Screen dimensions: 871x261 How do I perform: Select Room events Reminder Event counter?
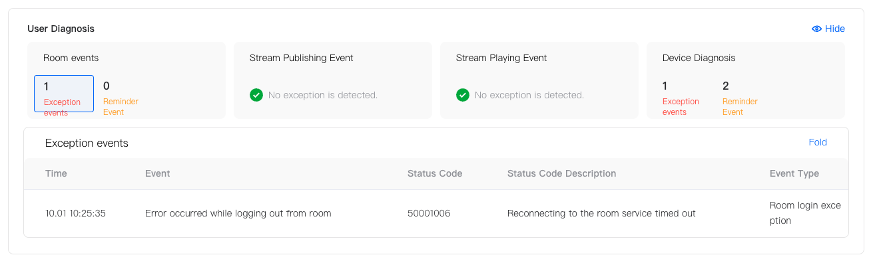pyautogui.click(x=121, y=98)
